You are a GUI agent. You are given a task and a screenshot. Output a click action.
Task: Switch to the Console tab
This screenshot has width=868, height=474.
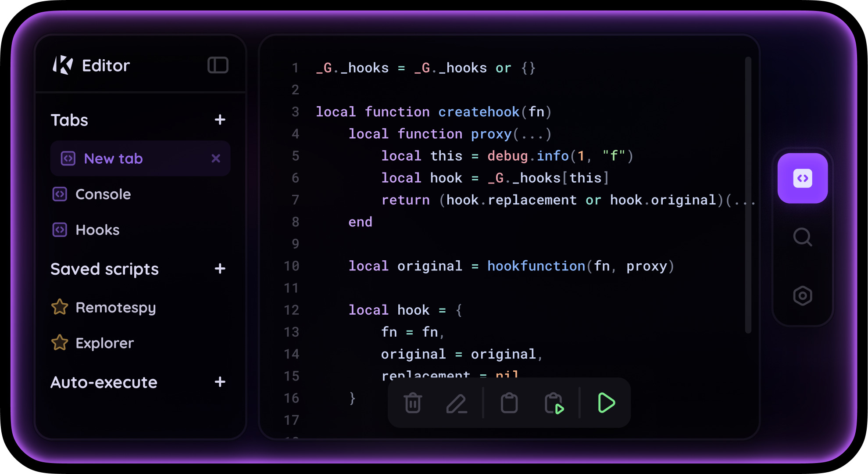click(x=103, y=194)
